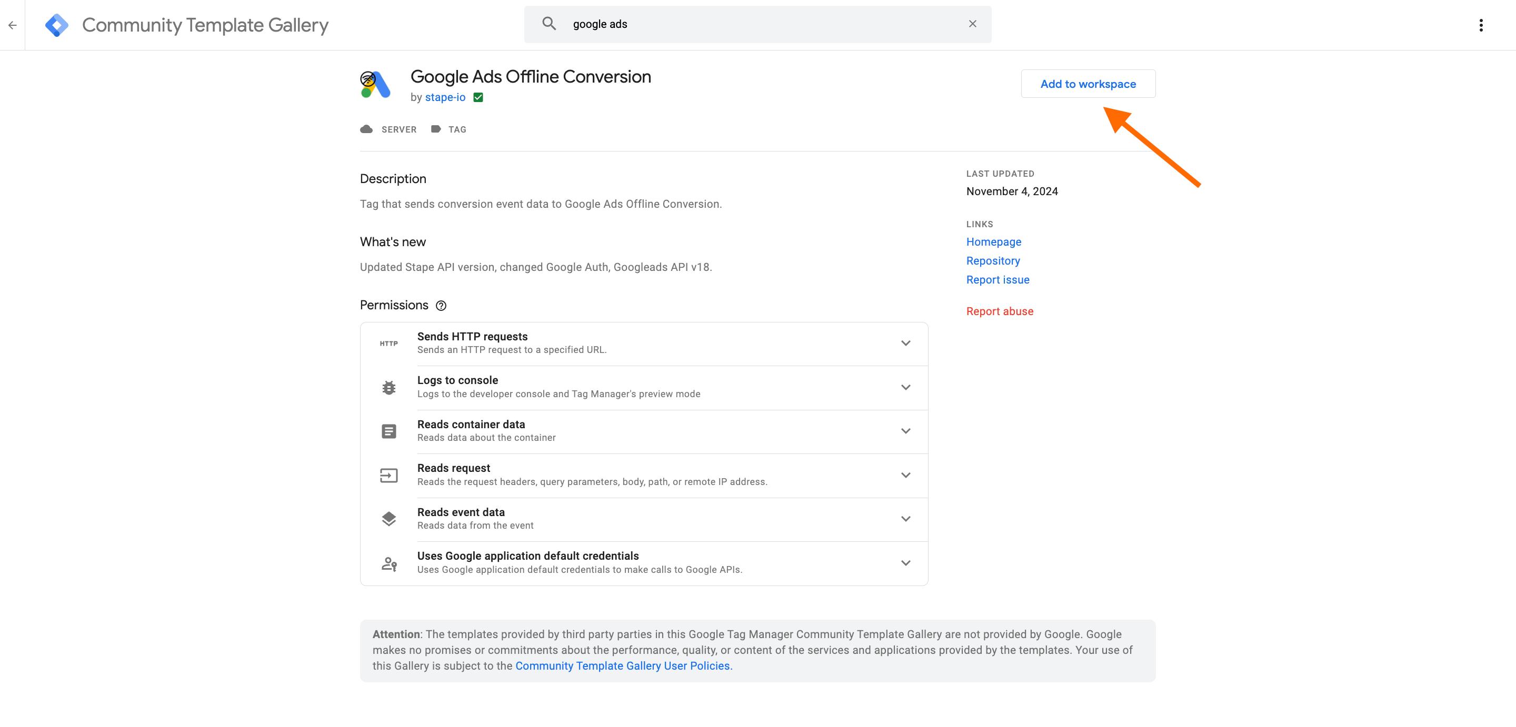Click the SERVER label text

point(398,129)
